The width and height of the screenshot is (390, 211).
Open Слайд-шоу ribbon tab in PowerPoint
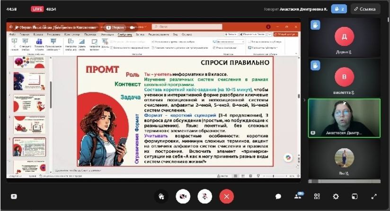tap(125, 34)
